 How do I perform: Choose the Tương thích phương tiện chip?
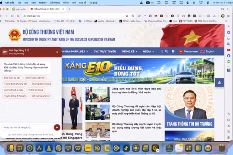[x=16, y=84]
